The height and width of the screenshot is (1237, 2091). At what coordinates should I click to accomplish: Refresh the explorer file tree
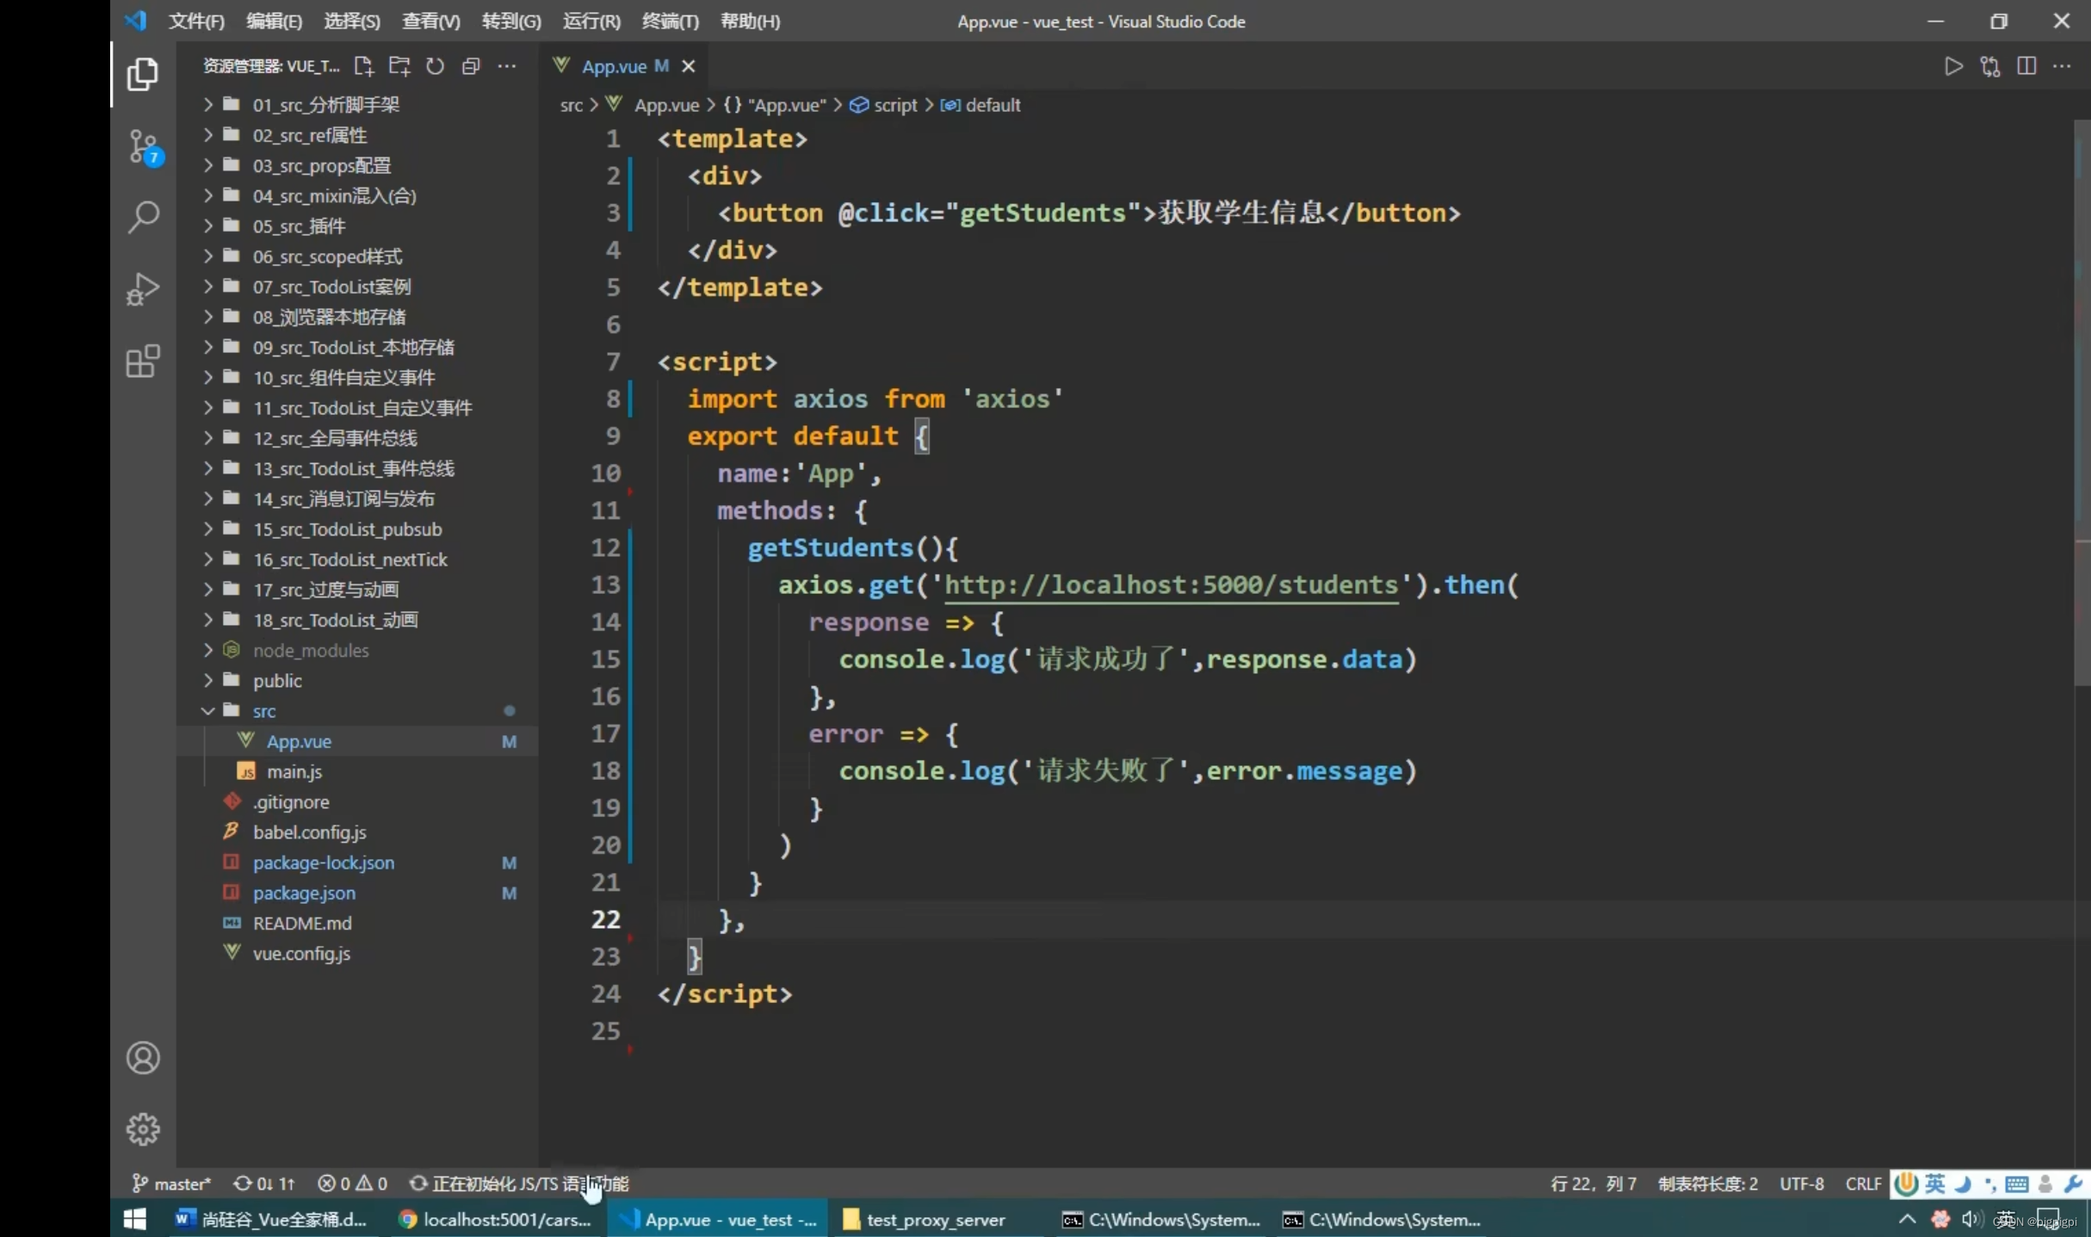(x=436, y=66)
